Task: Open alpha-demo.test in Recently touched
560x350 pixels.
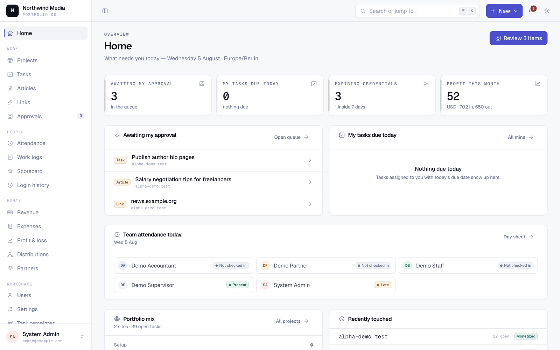Action: click(438, 336)
